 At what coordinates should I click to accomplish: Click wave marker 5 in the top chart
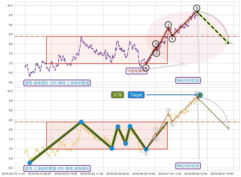(196, 8)
